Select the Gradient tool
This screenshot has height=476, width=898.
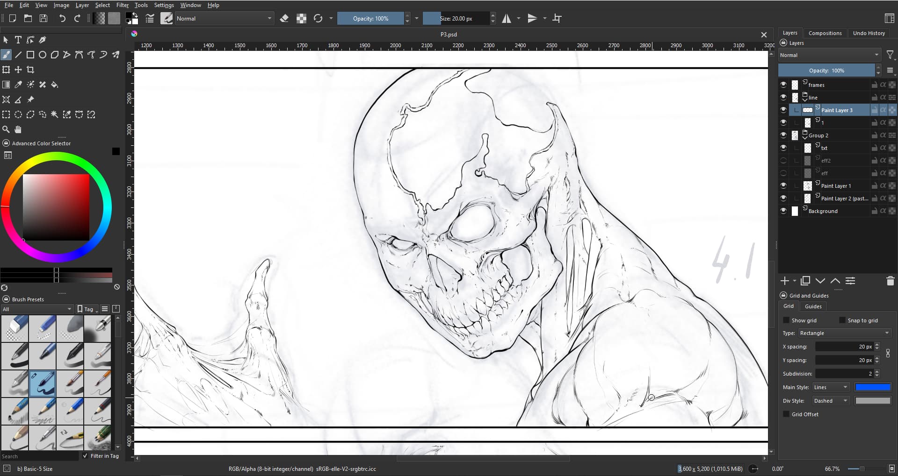point(6,85)
